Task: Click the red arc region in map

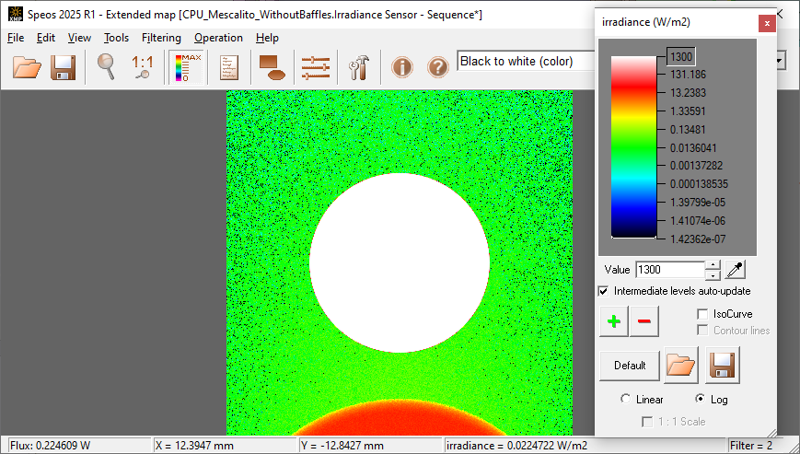Action: coord(400,419)
